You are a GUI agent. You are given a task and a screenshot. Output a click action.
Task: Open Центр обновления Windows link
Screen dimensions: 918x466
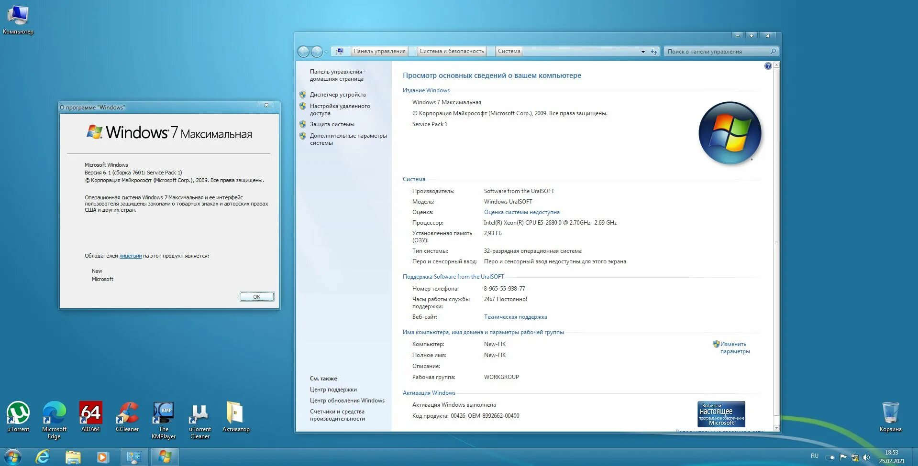pyautogui.click(x=347, y=401)
